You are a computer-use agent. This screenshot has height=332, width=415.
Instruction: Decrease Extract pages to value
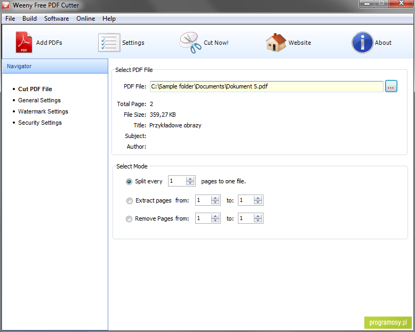point(258,203)
